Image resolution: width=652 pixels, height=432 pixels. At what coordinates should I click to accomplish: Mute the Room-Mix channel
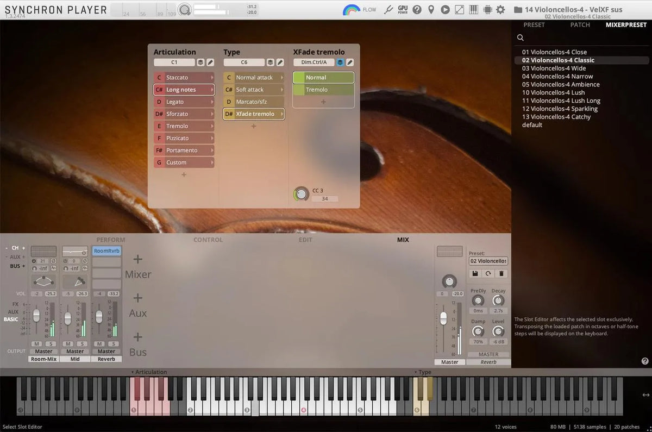[37, 344]
